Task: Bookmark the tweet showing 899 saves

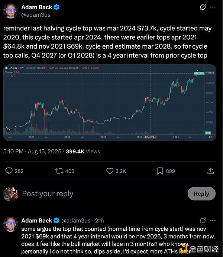Action: [160, 171]
